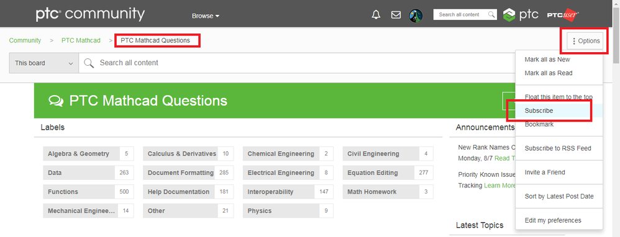Open the notifications bell icon

[376, 15]
